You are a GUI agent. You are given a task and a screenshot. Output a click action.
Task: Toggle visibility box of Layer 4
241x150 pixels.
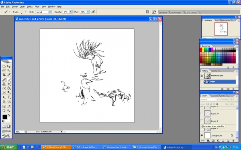point(202,121)
